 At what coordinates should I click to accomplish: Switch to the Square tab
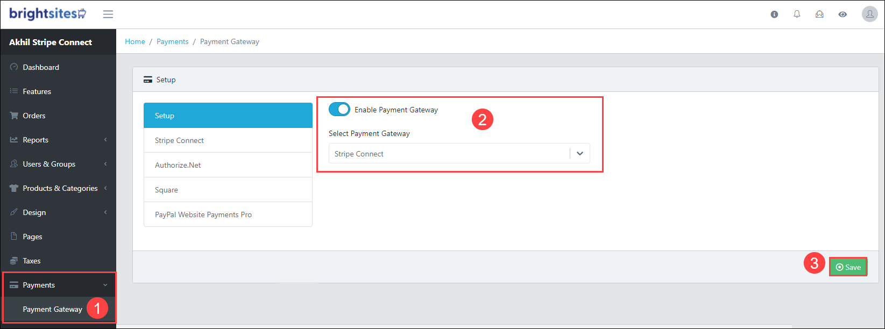coord(228,190)
